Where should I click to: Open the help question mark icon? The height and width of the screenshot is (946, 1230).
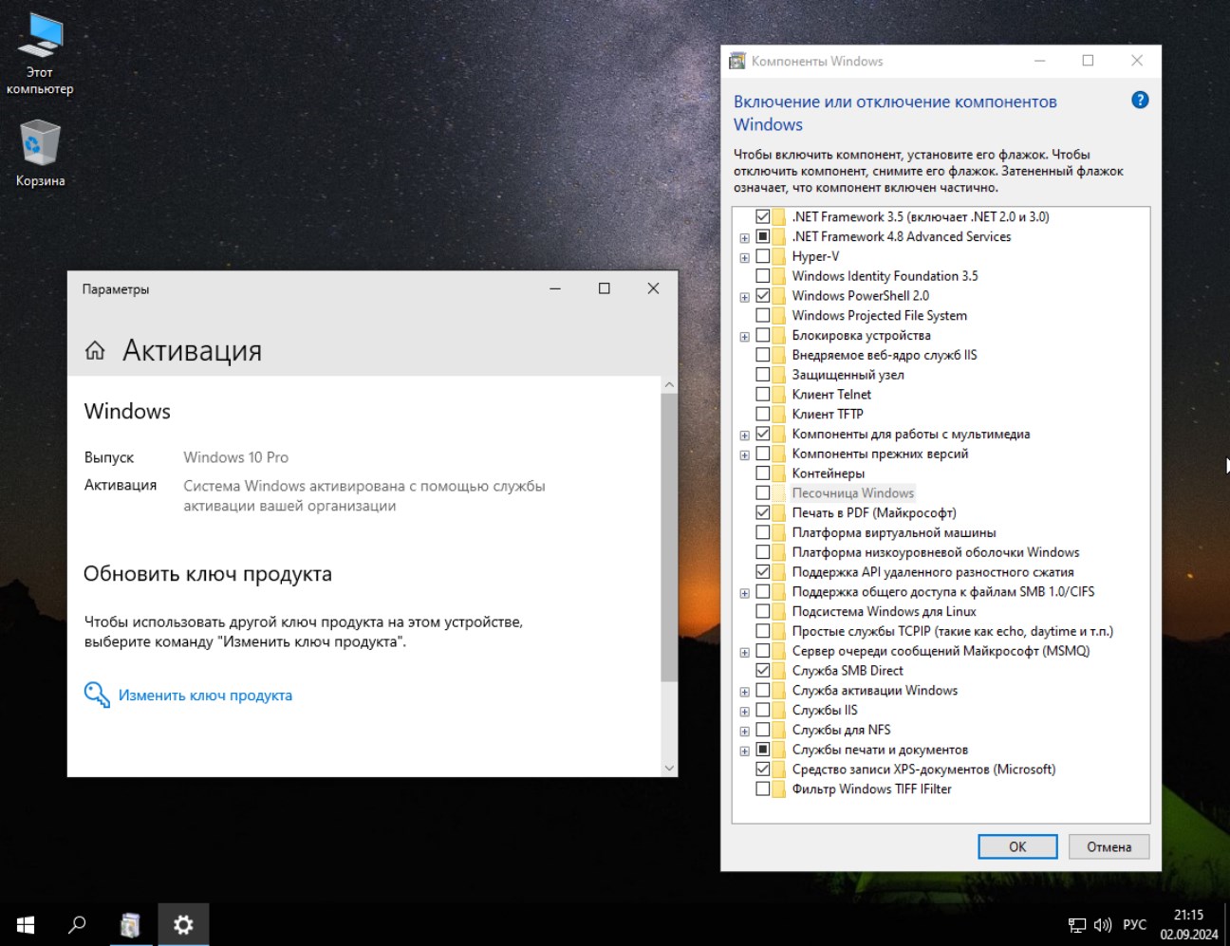click(1140, 101)
